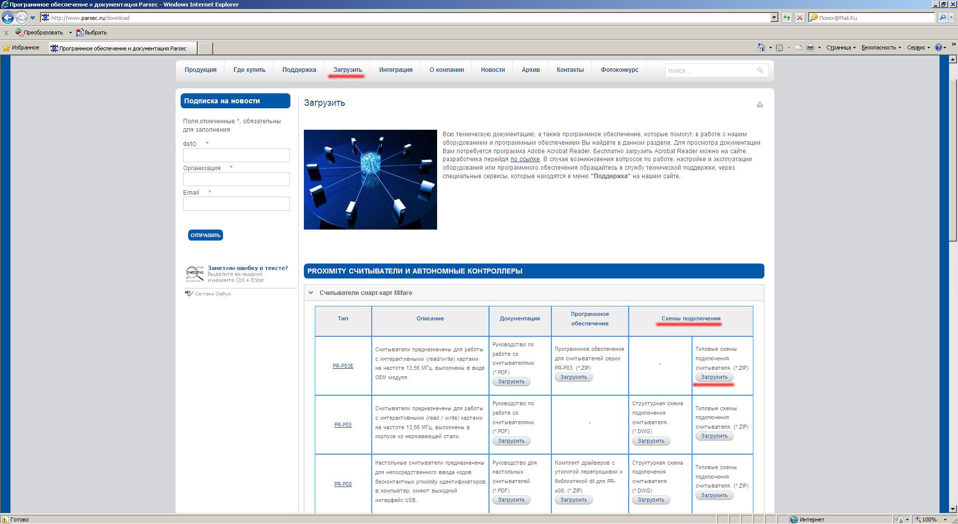Screen dimensions: 958x524
Task: Open the Сервис menu
Action: pos(918,47)
